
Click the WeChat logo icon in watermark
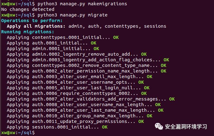(159, 126)
